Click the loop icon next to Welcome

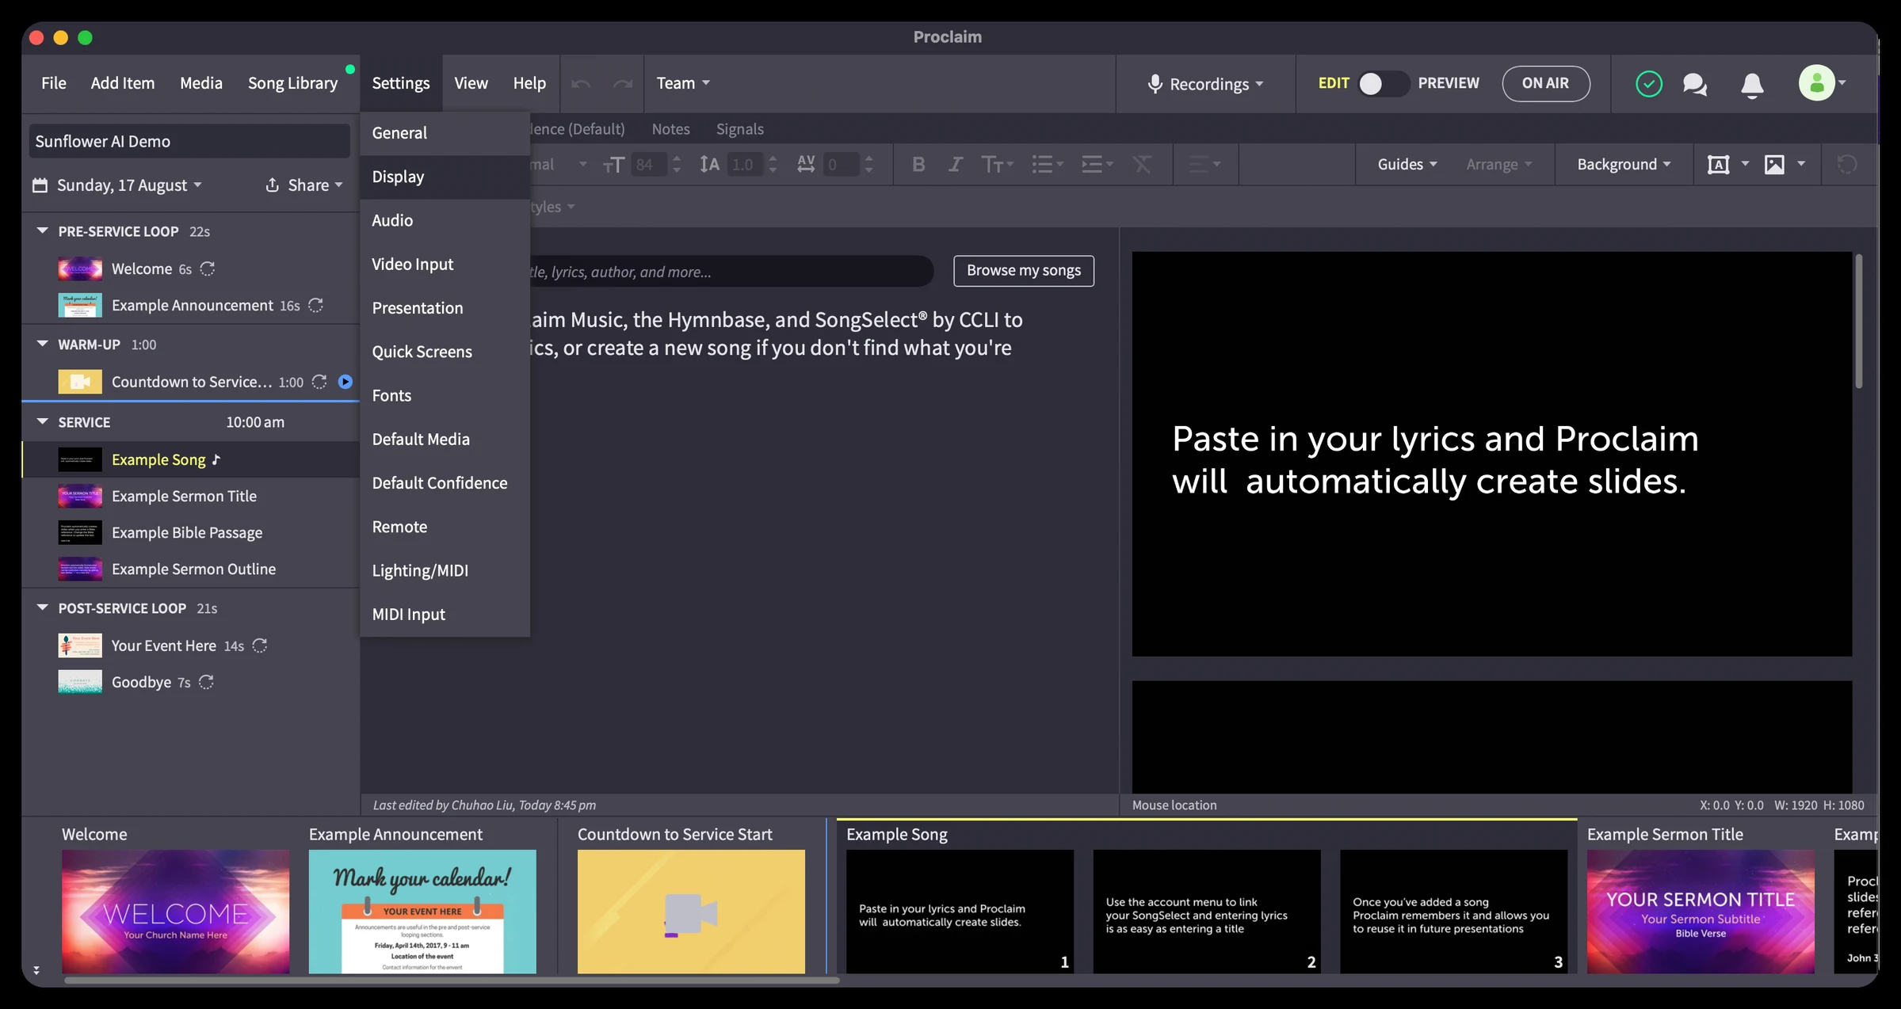[x=208, y=268]
